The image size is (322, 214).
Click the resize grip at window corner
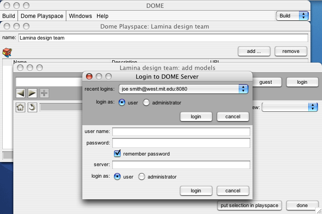coord(319,211)
